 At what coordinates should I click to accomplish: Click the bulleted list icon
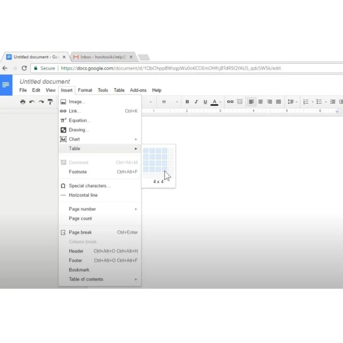(x=319, y=102)
